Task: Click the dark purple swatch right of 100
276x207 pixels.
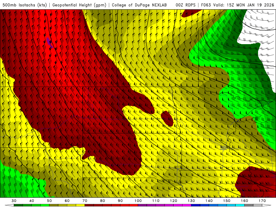Action: 142,205
